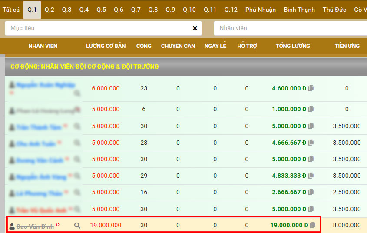The height and width of the screenshot is (233, 367).
Task: Click person icon beside Cao Văn Bình
Action: click(x=12, y=226)
